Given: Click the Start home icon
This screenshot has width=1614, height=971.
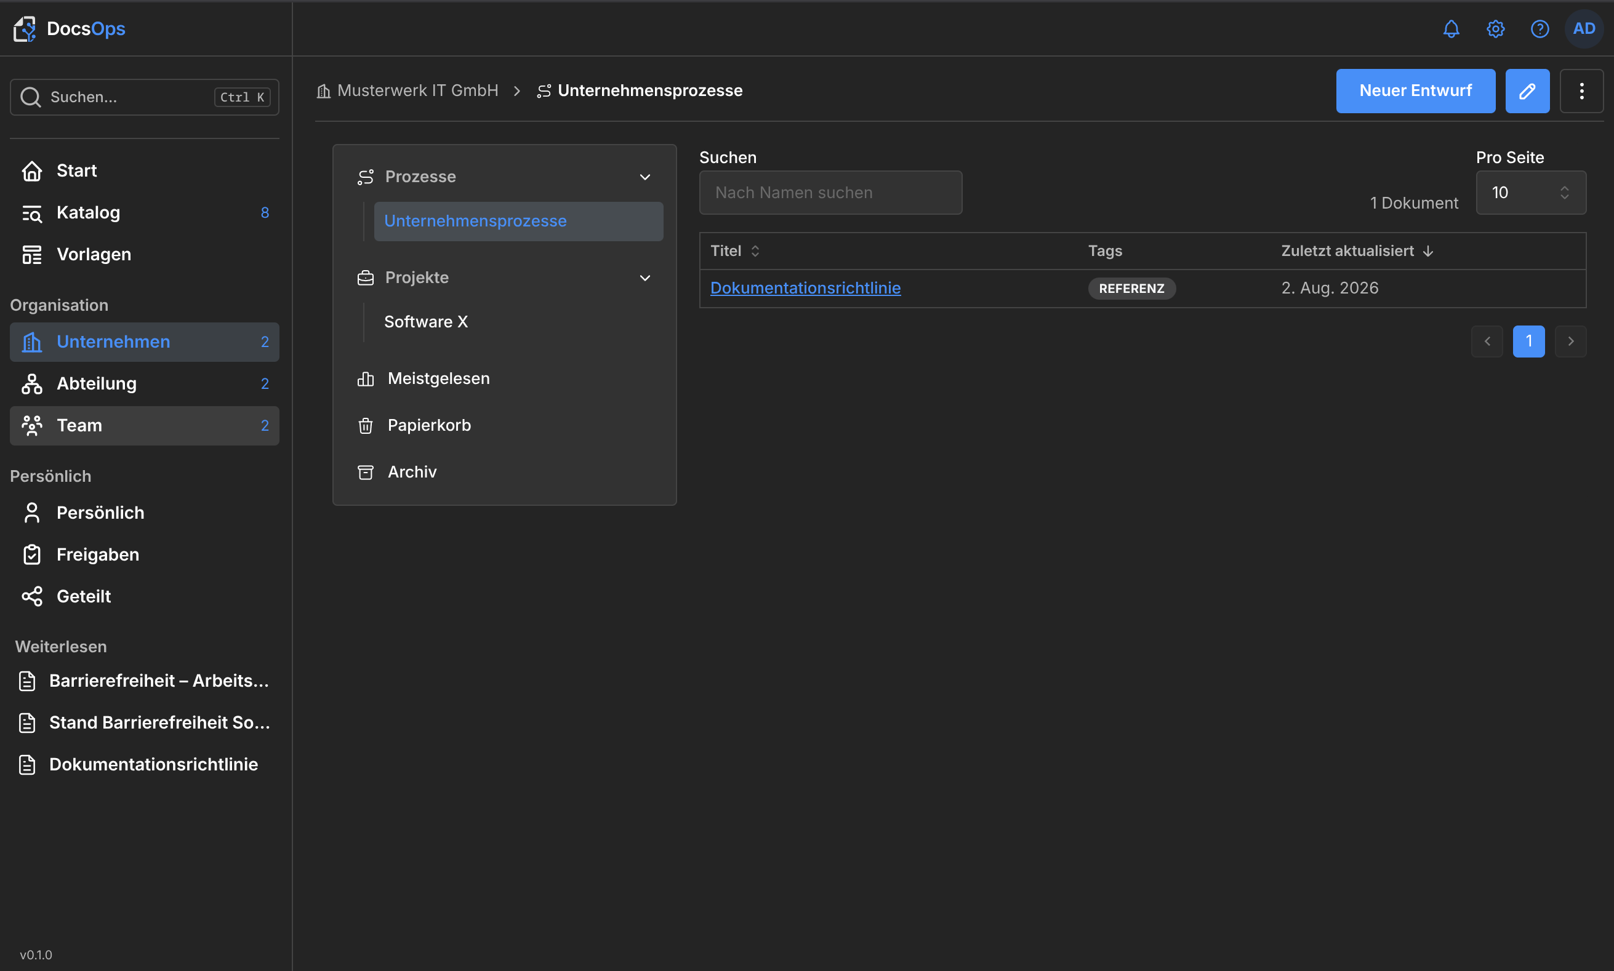Looking at the screenshot, I should (32, 171).
